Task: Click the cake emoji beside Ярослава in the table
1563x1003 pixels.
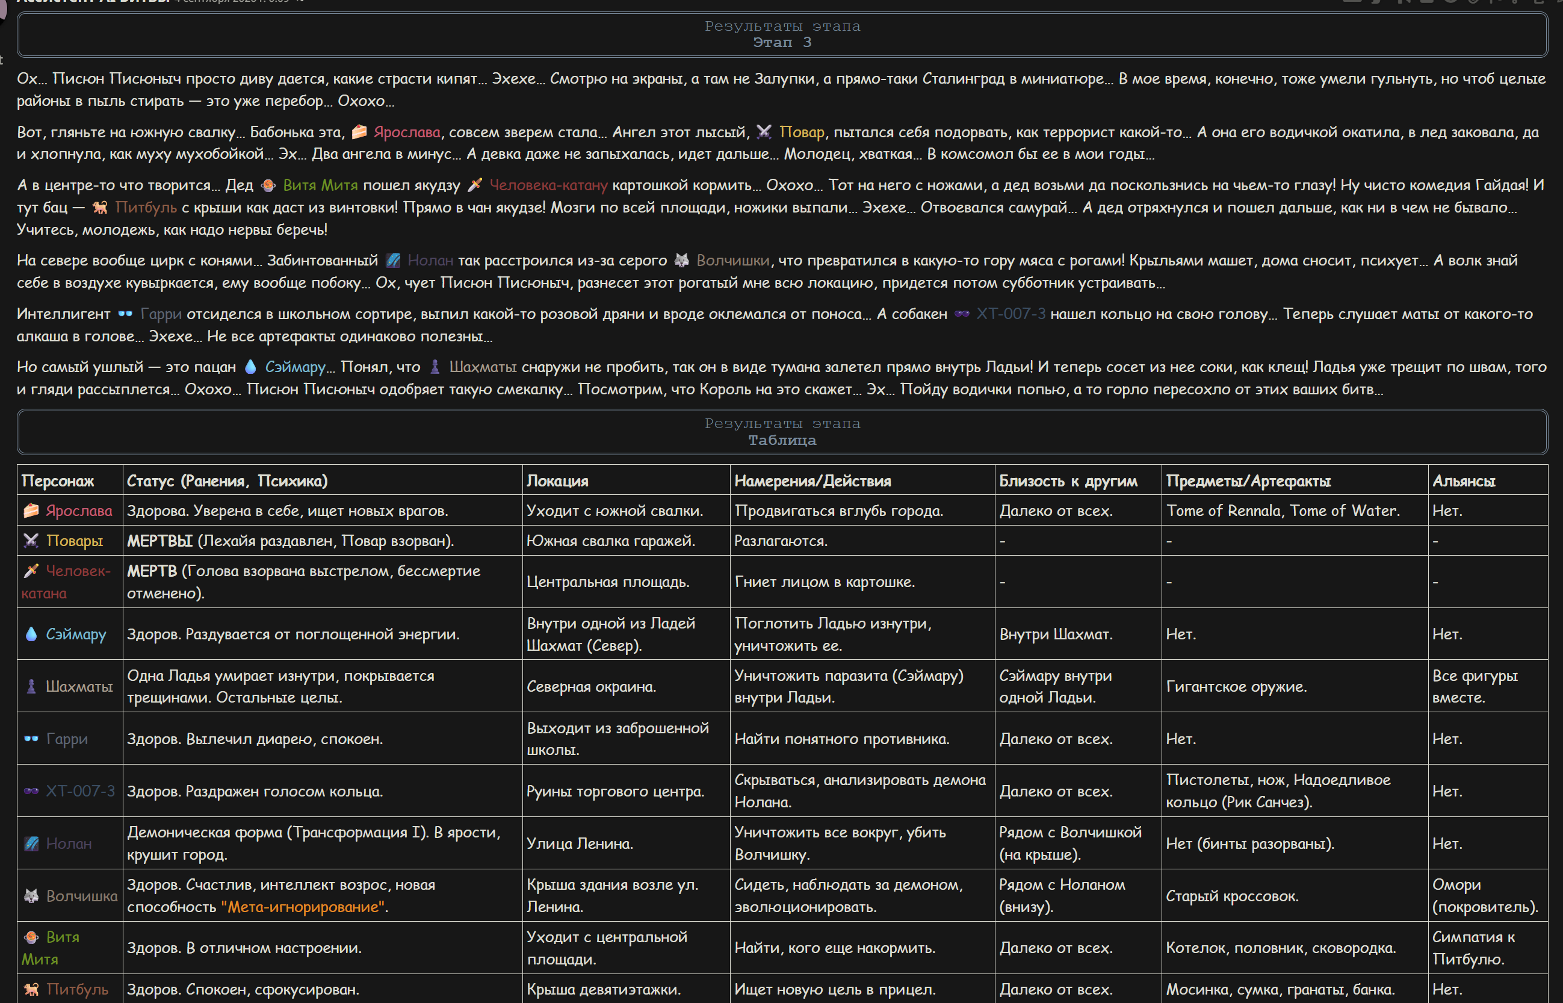Action: (31, 511)
